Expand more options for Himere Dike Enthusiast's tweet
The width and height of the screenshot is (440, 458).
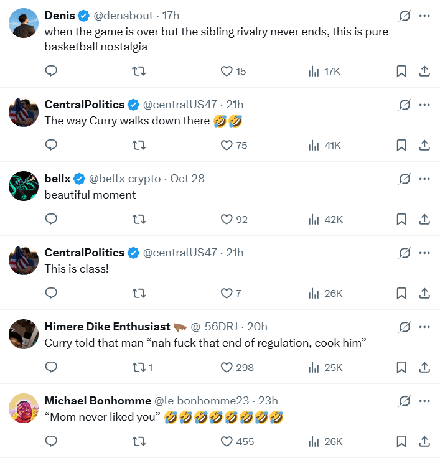click(424, 327)
